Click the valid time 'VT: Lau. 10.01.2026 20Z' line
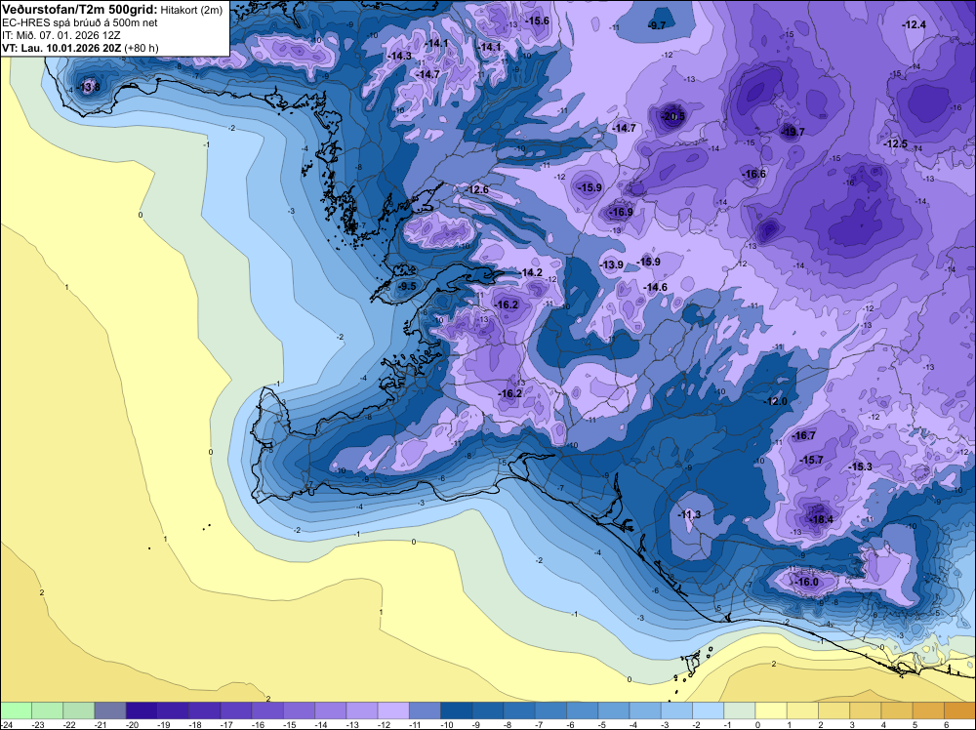This screenshot has width=976, height=730. [x=80, y=48]
